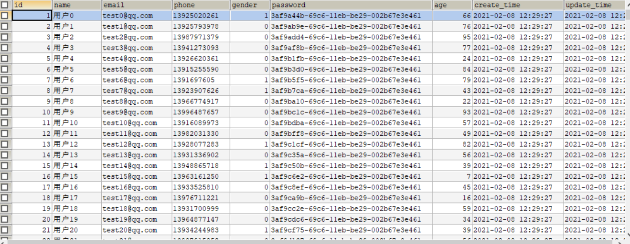Select email cell test4@qq.com
The height and width of the screenshot is (244, 630).
137,59
